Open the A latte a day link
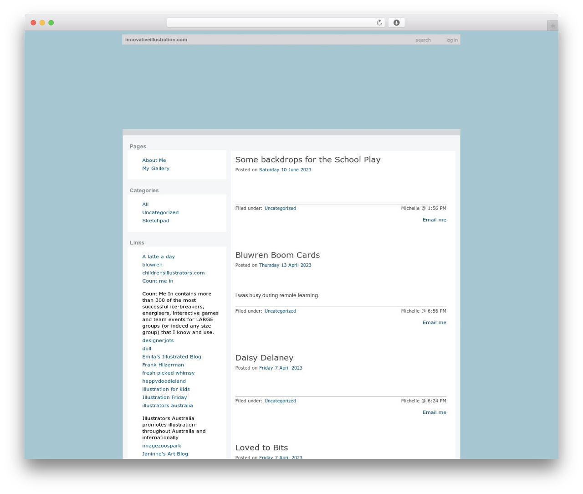Screen dimensions: 583x494 [x=159, y=257]
